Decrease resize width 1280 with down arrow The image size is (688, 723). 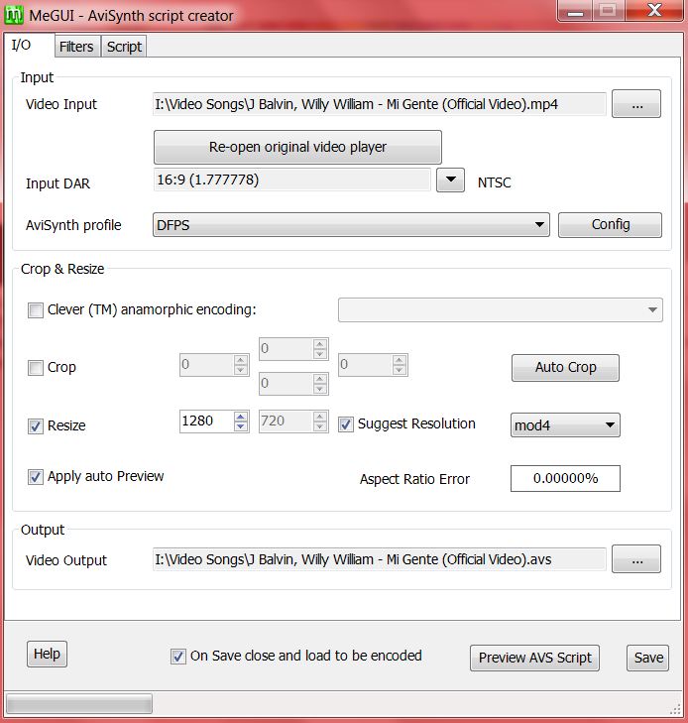pos(241,426)
